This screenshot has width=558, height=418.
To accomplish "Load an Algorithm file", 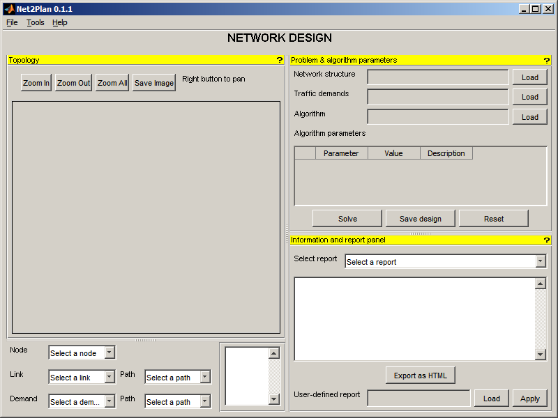I will pos(529,117).
